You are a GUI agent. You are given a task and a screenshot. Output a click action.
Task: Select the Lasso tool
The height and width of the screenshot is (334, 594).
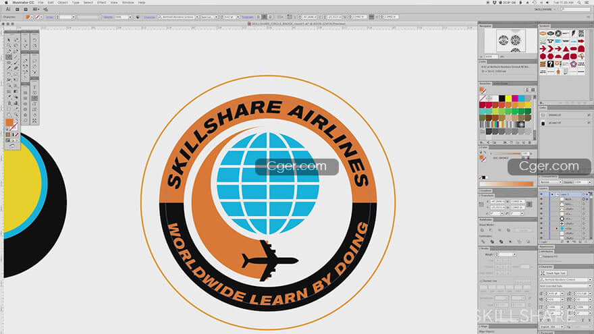tap(16, 45)
